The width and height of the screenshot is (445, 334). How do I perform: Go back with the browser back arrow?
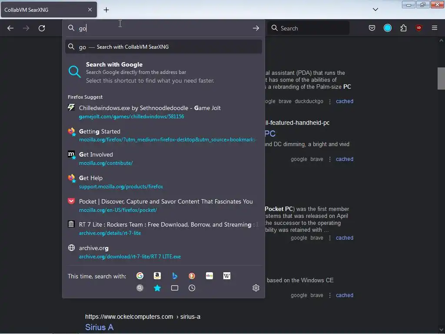[10, 28]
